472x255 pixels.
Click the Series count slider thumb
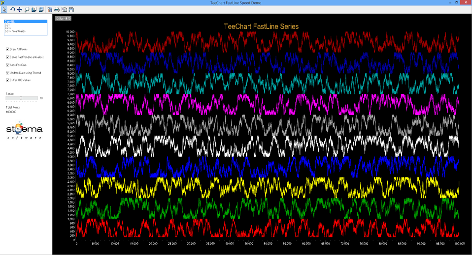21,98
